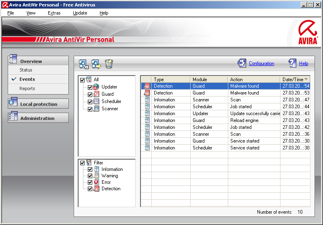
Task: Toggle the Scheduler checkbox
Action: click(x=90, y=102)
